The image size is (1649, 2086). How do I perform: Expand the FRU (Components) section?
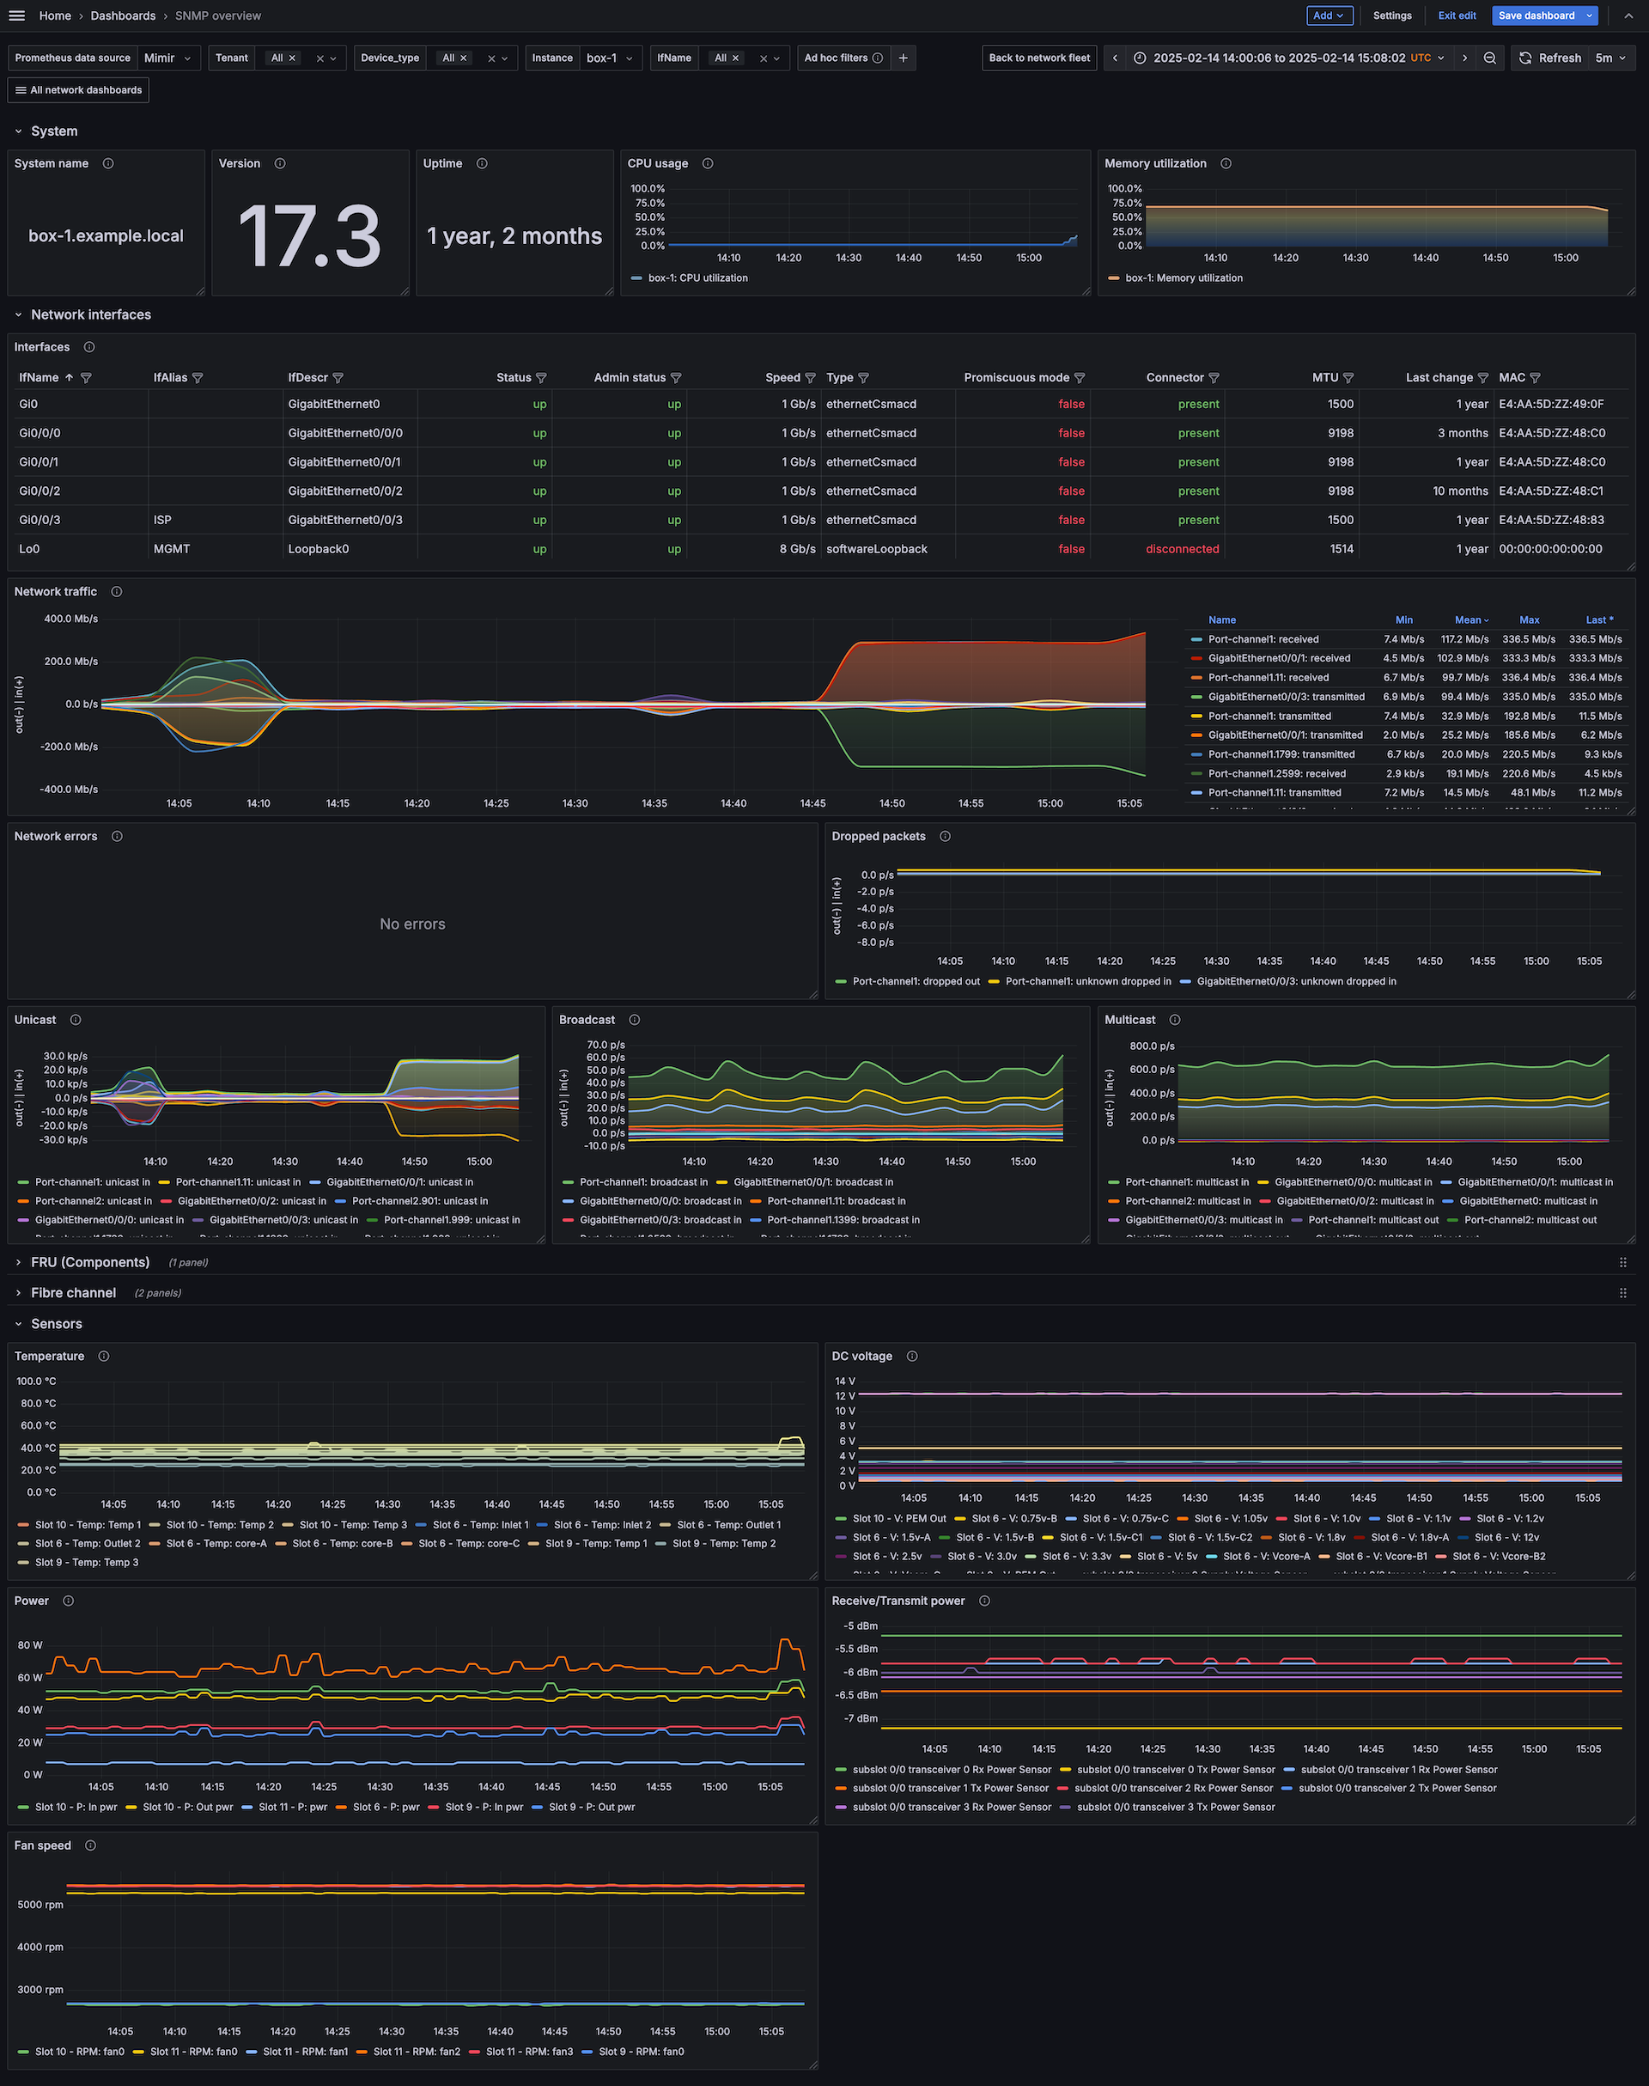88,1262
